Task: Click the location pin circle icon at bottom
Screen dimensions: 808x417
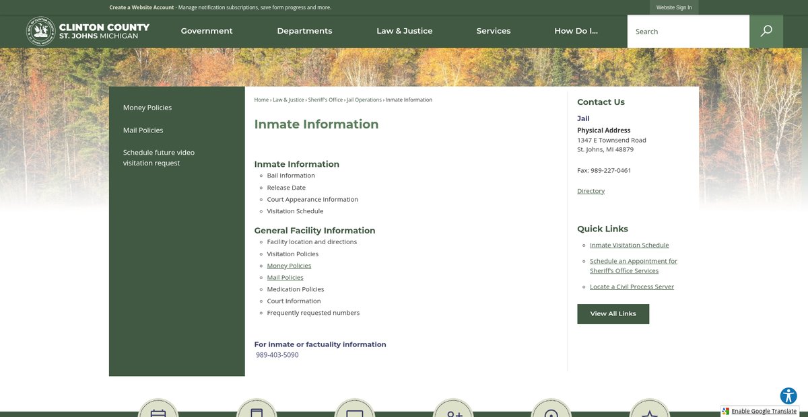Action: pos(551,410)
